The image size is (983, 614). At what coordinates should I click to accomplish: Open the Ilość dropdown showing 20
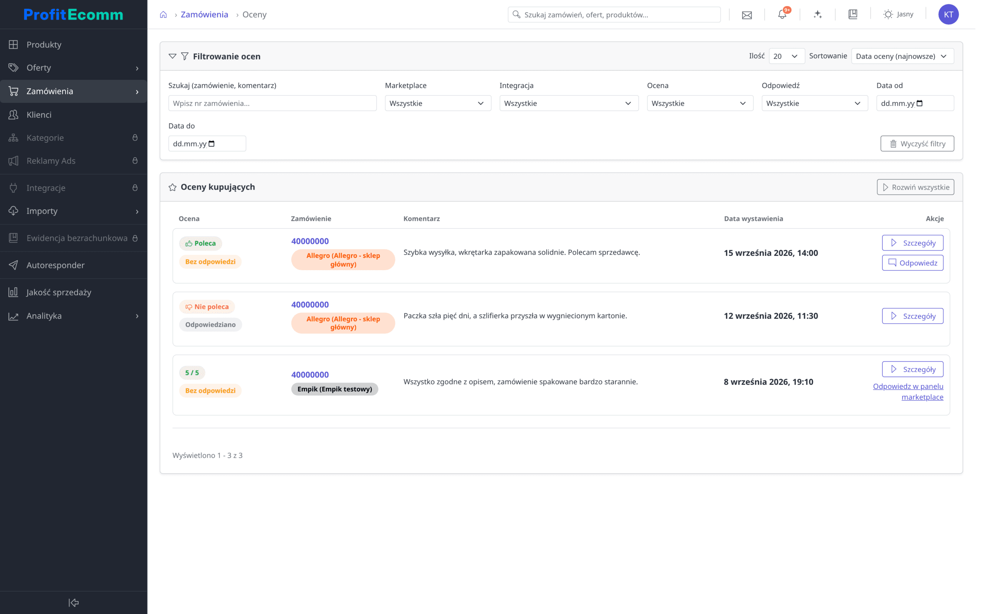(786, 56)
